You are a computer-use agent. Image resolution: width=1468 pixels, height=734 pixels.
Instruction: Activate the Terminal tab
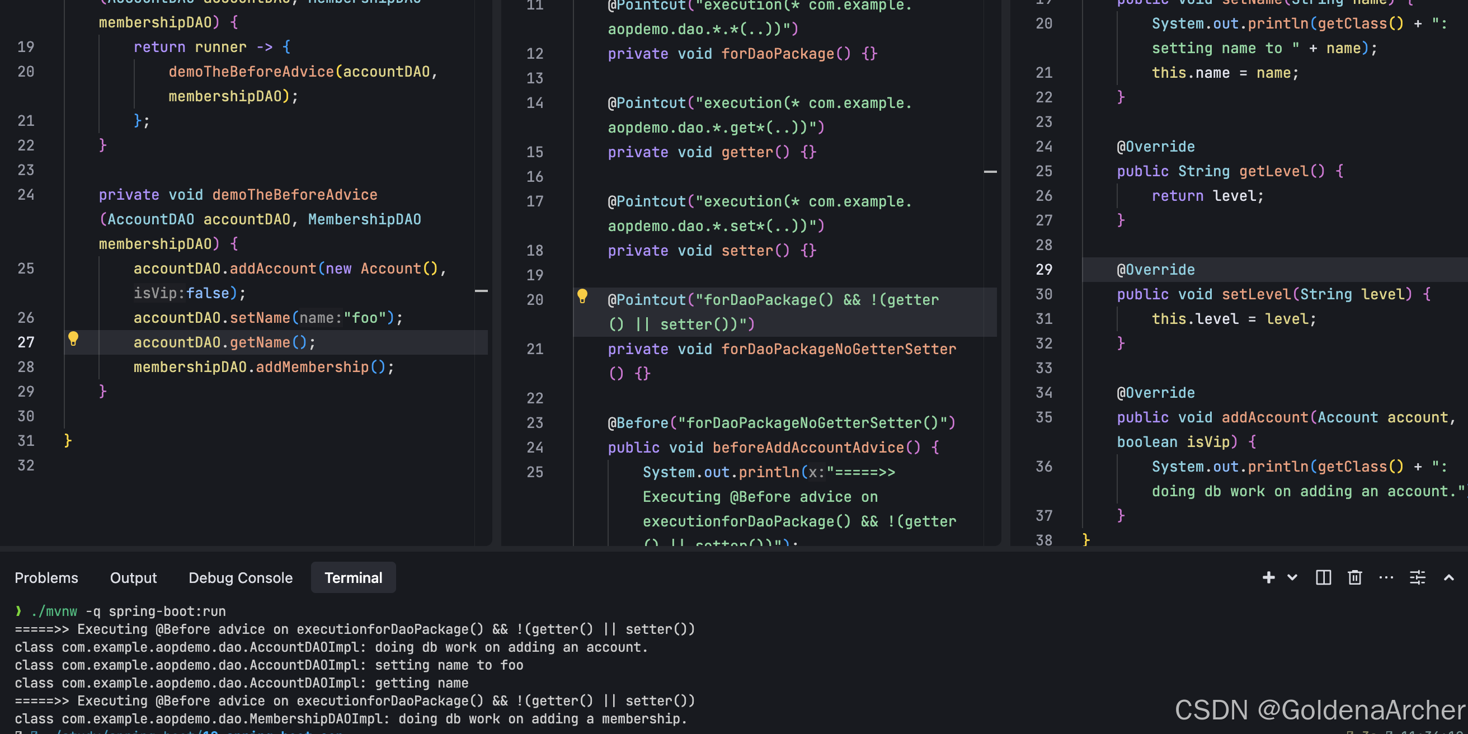pos(353,577)
